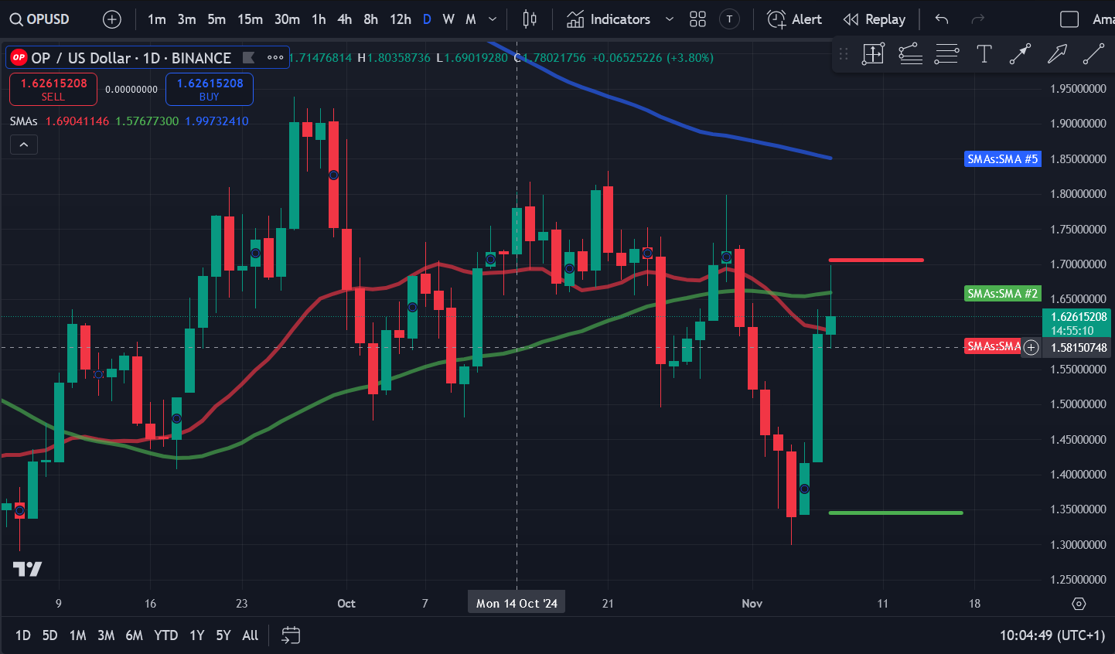Image resolution: width=1115 pixels, height=654 pixels.
Task: Collapse the indicator legend chevron
Action: click(24, 145)
